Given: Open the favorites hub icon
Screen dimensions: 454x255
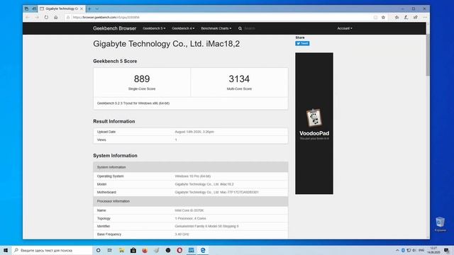Looking at the screenshot, I should tap(397, 17).
